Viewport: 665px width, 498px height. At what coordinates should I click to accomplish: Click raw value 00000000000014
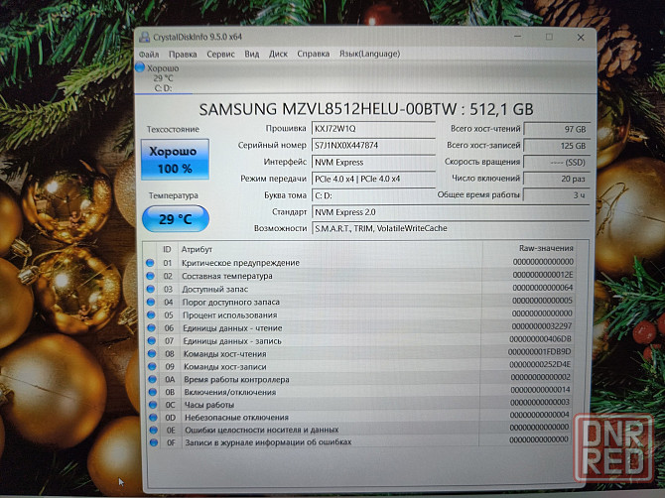(x=540, y=390)
